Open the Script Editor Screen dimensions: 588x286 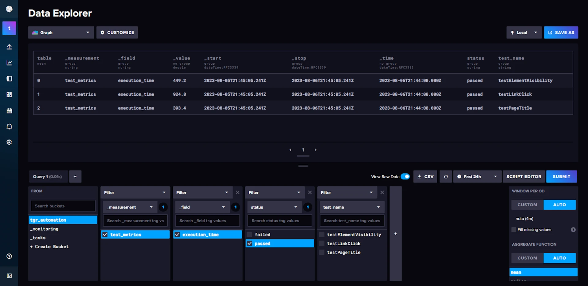click(524, 177)
